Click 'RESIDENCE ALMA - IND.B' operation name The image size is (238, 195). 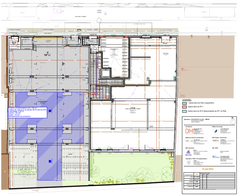200,119
